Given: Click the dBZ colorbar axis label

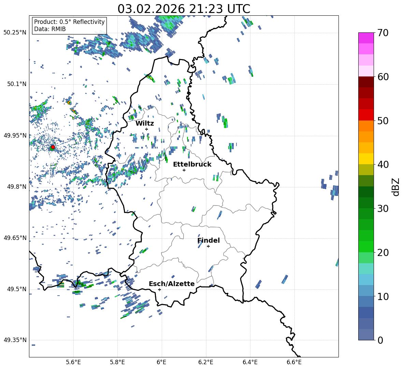Looking at the screenshot, I should point(396,187).
